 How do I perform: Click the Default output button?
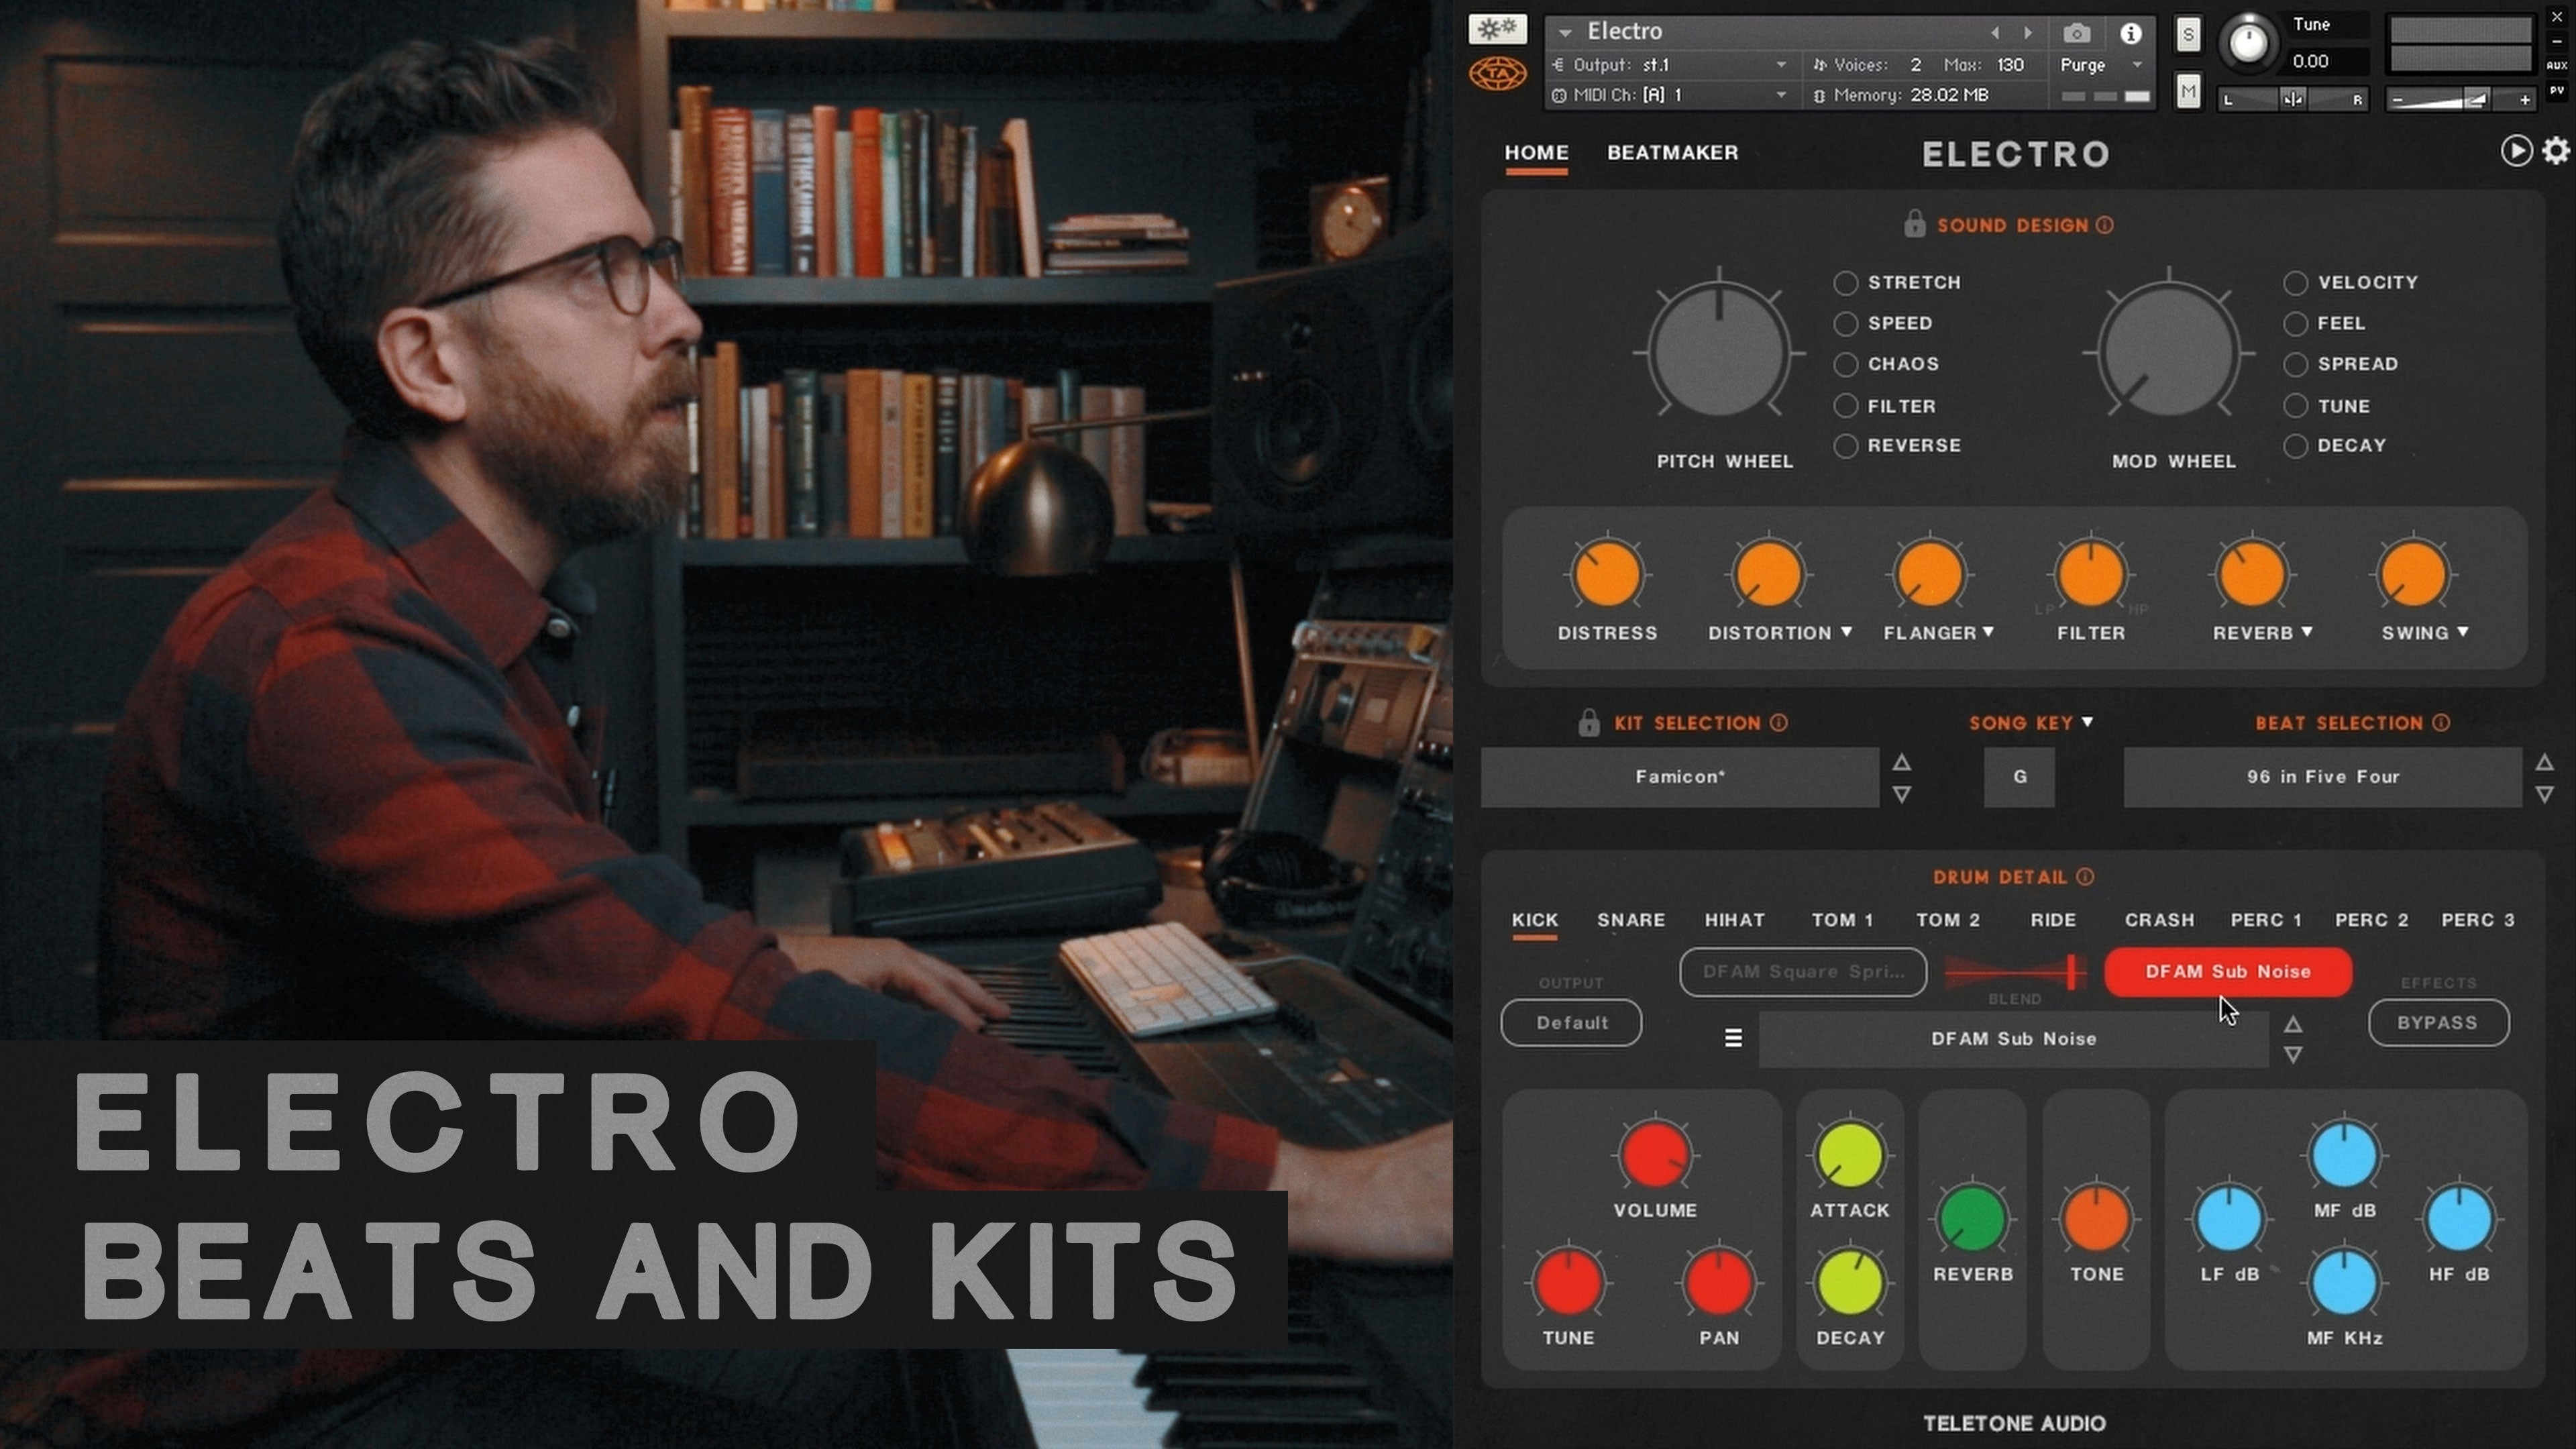tap(1571, 1023)
